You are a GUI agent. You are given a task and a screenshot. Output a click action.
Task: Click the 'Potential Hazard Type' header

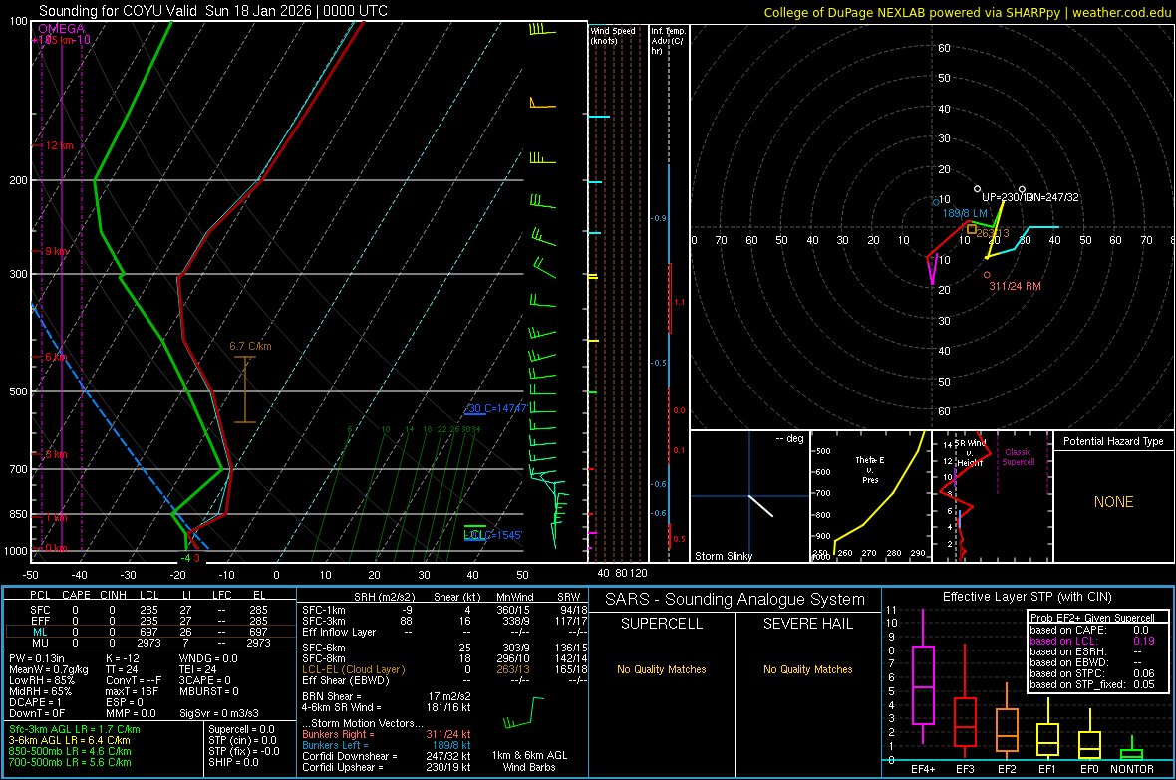1113,441
